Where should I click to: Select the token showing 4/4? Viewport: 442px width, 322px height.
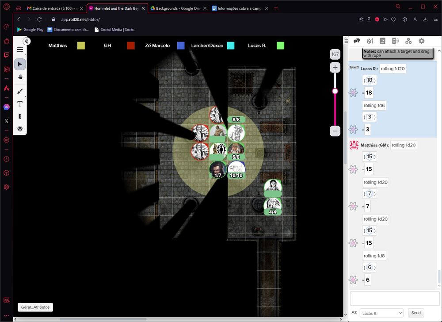tap(273, 206)
